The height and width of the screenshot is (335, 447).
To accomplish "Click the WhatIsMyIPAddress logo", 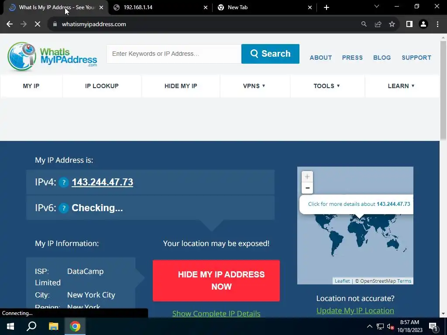I will pyautogui.click(x=52, y=56).
